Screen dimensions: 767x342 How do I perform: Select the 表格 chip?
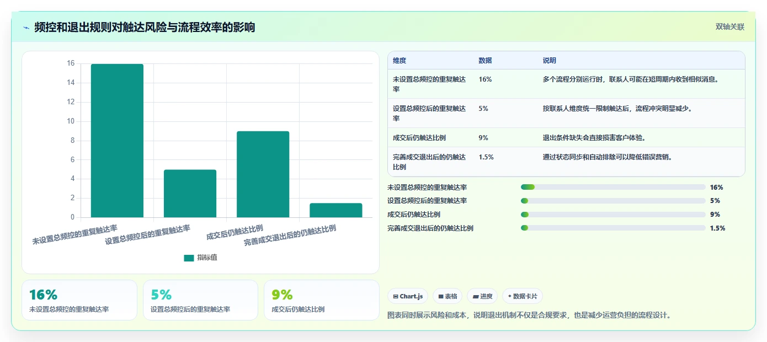click(448, 296)
